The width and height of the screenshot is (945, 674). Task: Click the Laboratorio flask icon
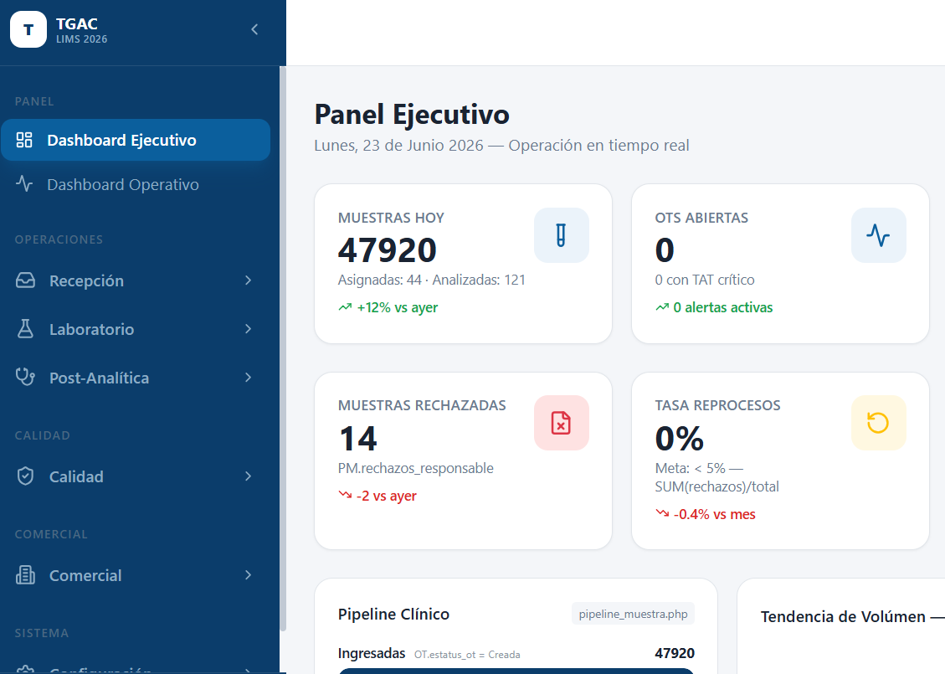pyautogui.click(x=25, y=328)
